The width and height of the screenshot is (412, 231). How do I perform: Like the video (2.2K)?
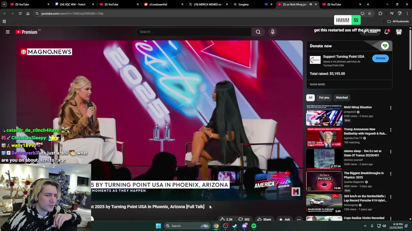coord(226,219)
